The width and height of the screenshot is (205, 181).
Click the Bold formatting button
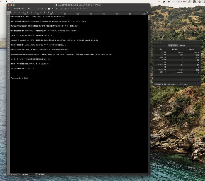coord(56,9)
